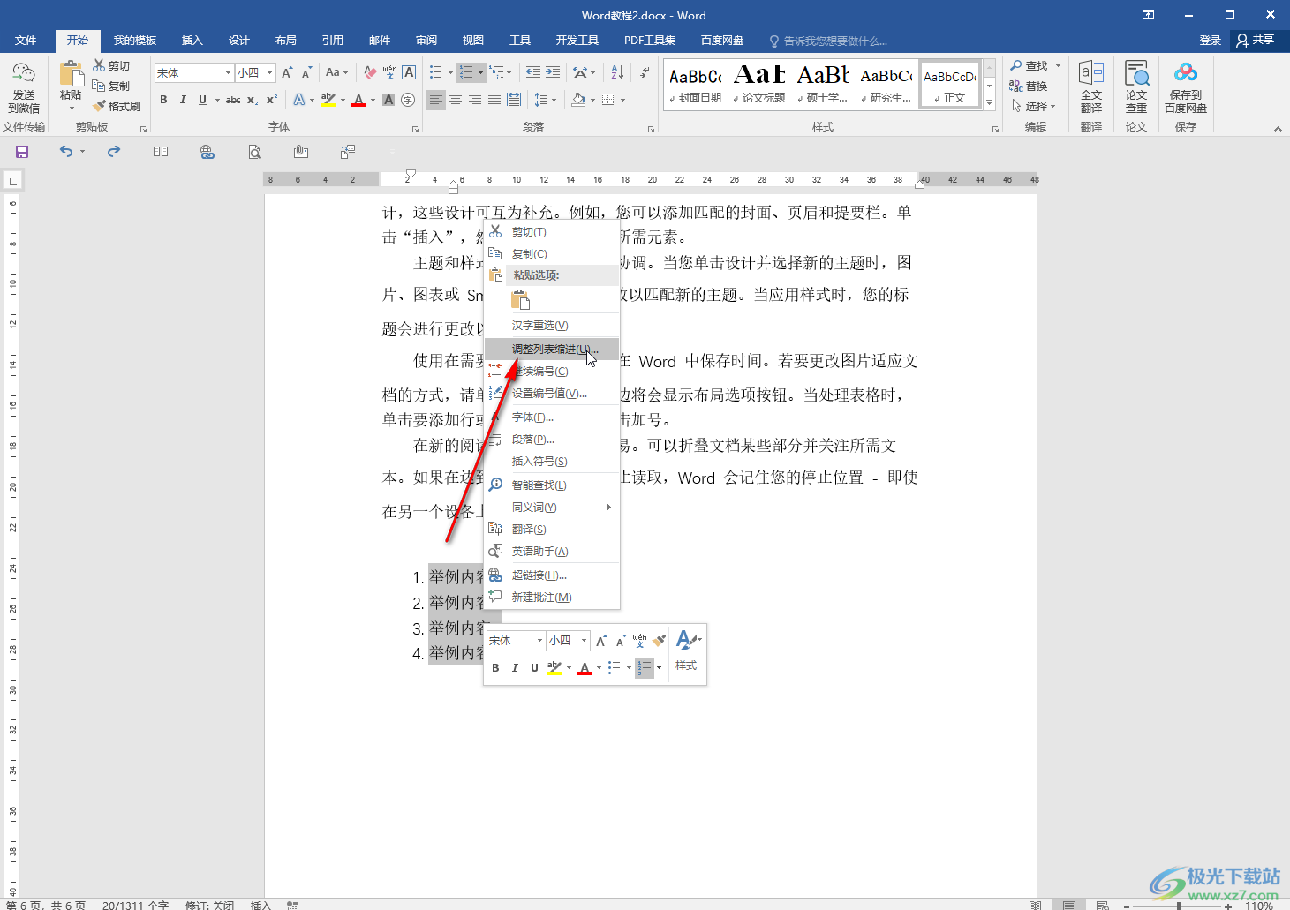Screen dimensions: 1290x910
Task: Click the clear formatting eraser icon
Action: click(370, 72)
